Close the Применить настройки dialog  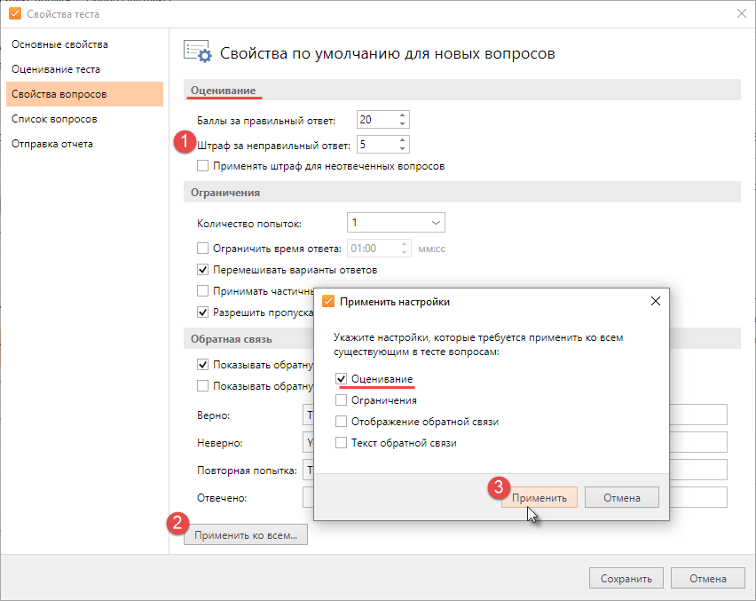pos(655,302)
